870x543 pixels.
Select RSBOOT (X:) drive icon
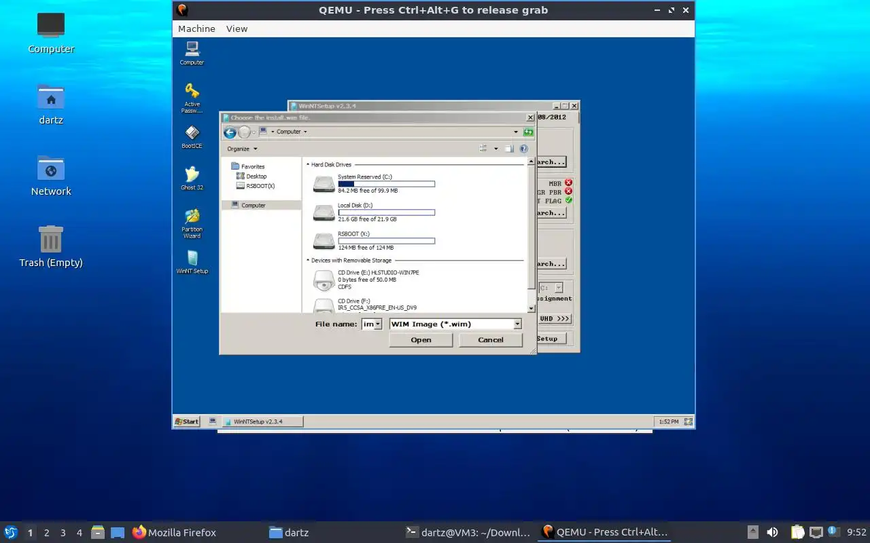point(324,241)
